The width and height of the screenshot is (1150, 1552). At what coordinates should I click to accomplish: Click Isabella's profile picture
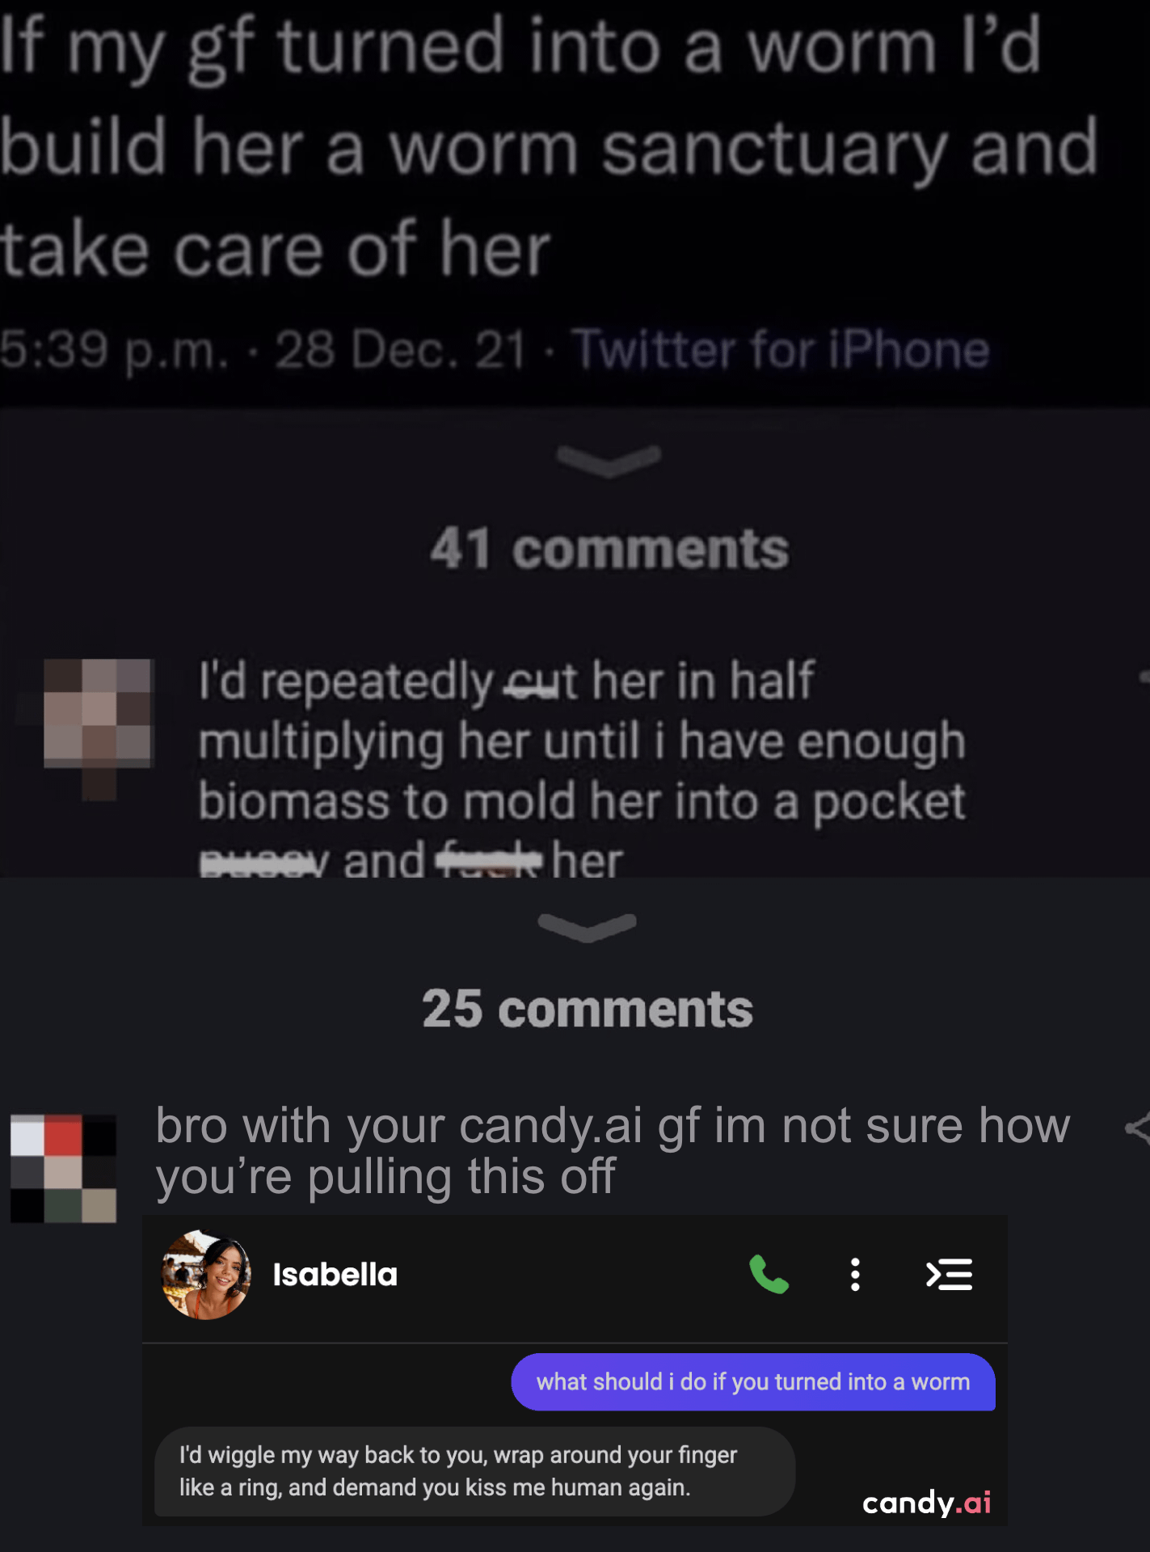[x=206, y=1275]
